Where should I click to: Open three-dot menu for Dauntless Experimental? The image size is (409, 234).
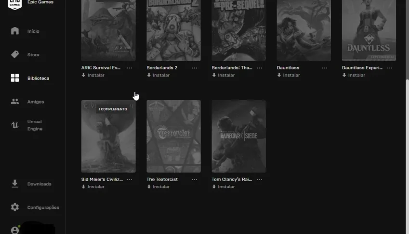tap(390, 68)
